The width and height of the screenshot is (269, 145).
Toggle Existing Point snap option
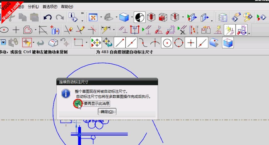point(191,42)
